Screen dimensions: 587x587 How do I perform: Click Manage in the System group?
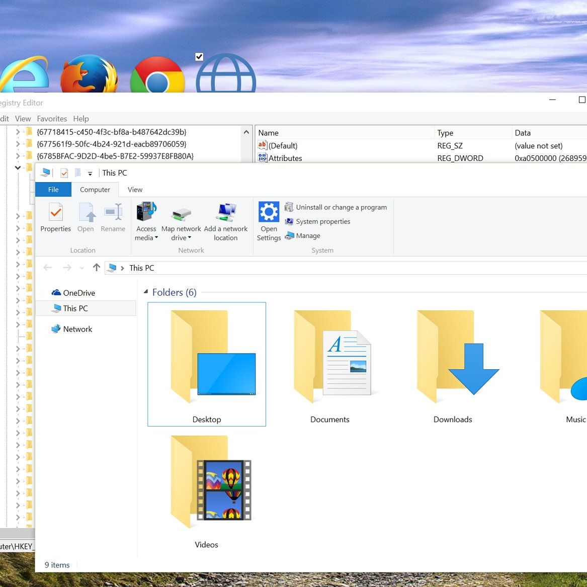pyautogui.click(x=308, y=235)
